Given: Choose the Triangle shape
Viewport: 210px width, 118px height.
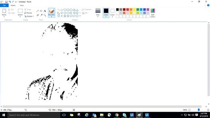Looking at the screenshot, I should click(x=77, y=10).
